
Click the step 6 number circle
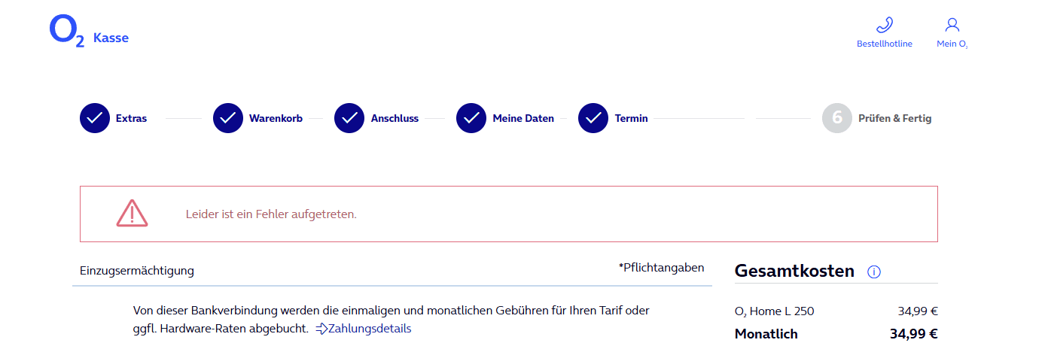pos(837,118)
